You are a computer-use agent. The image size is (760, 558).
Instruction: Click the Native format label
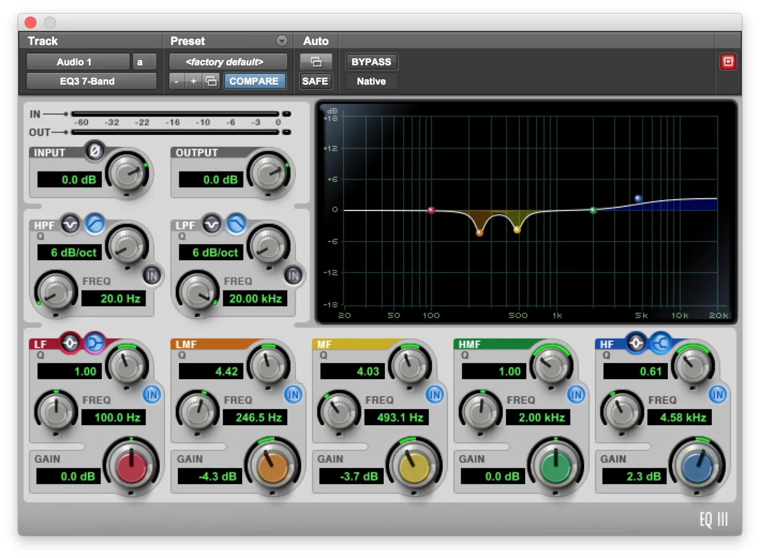(x=371, y=81)
